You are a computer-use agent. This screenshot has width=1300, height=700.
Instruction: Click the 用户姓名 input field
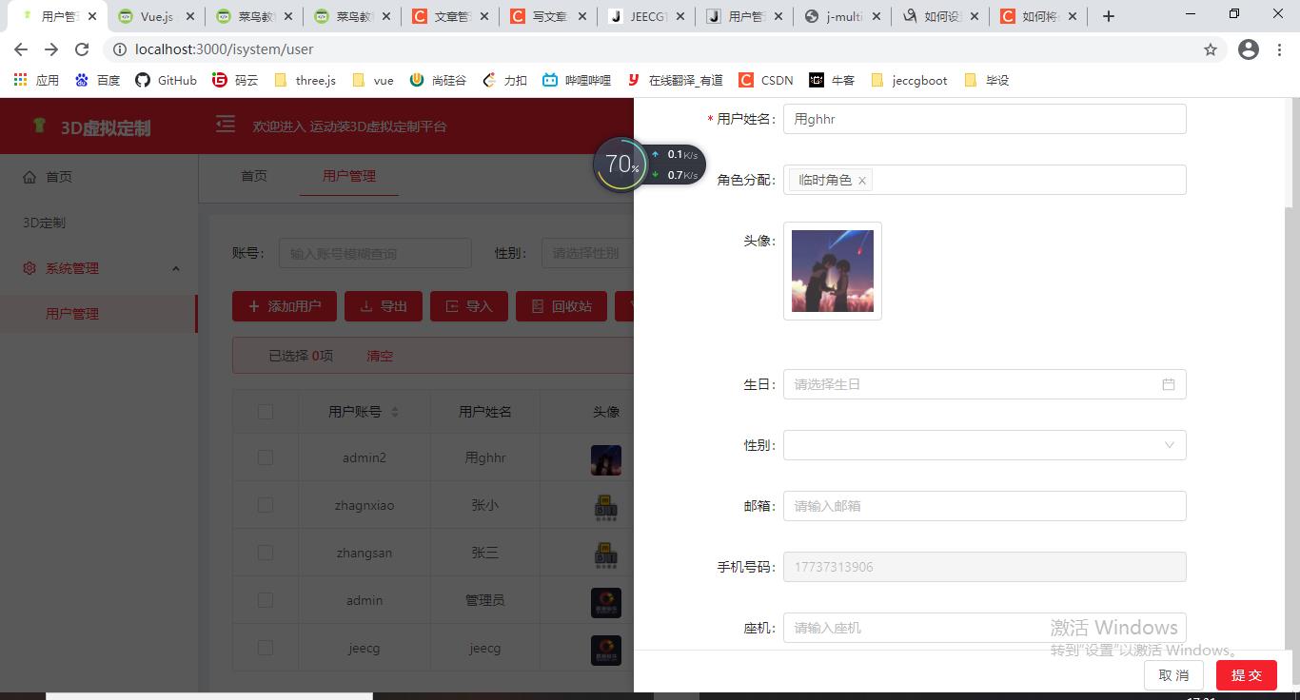click(x=984, y=119)
